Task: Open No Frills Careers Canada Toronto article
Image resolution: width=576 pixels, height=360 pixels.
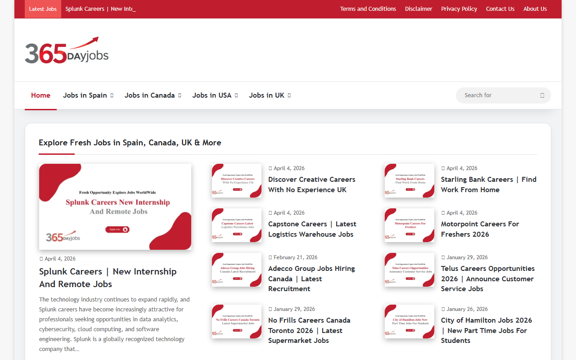Action: coord(309,330)
